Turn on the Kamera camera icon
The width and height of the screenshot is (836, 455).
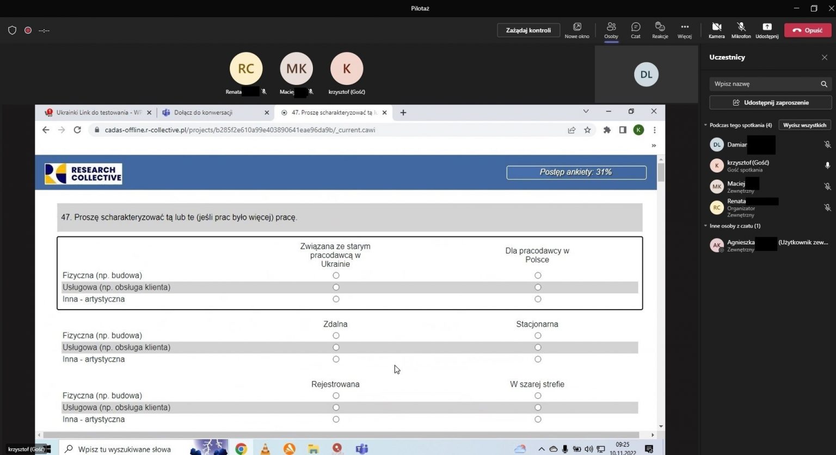coord(716,29)
